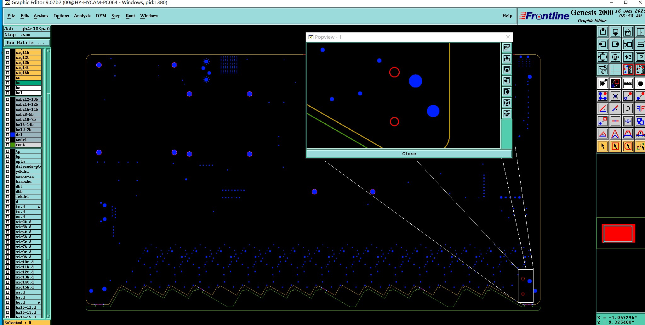This screenshot has height=325, width=645.
Task: Open the wrench and palette settings icon
Action: coord(602,70)
